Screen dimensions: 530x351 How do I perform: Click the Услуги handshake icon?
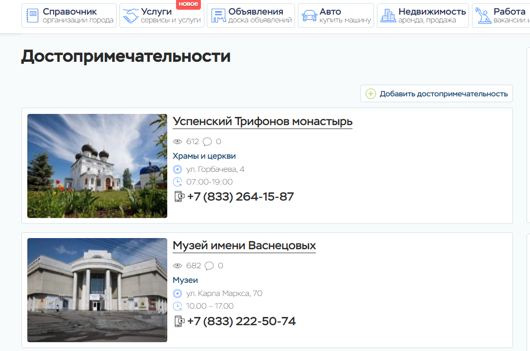pos(130,16)
